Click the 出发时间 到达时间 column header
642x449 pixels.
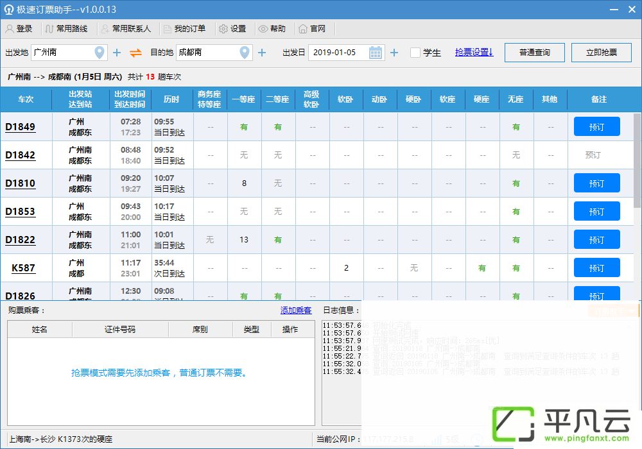[x=130, y=99]
